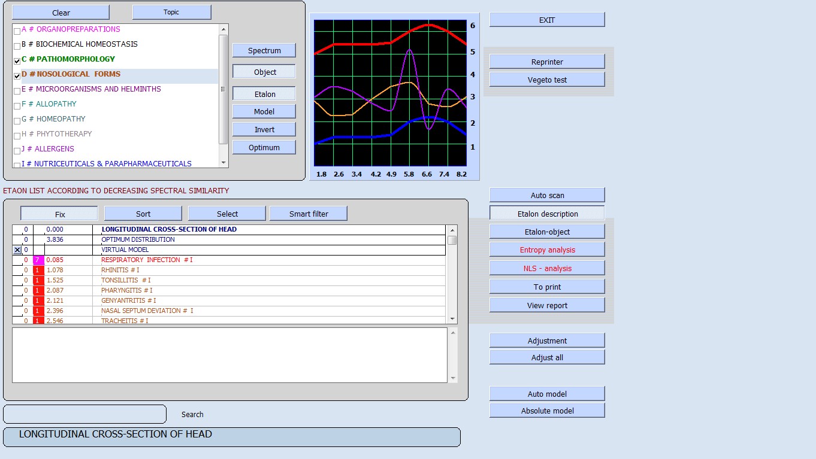Click the topic list scroll-up arrow
Image resolution: width=816 pixels, height=459 pixels.
click(x=223, y=29)
